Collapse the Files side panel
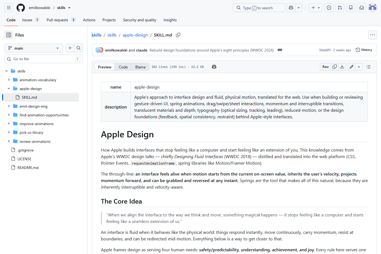 9,35
